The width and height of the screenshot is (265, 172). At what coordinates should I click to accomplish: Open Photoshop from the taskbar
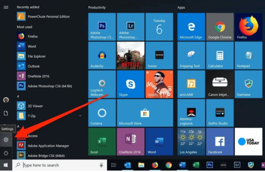[x=210, y=165]
